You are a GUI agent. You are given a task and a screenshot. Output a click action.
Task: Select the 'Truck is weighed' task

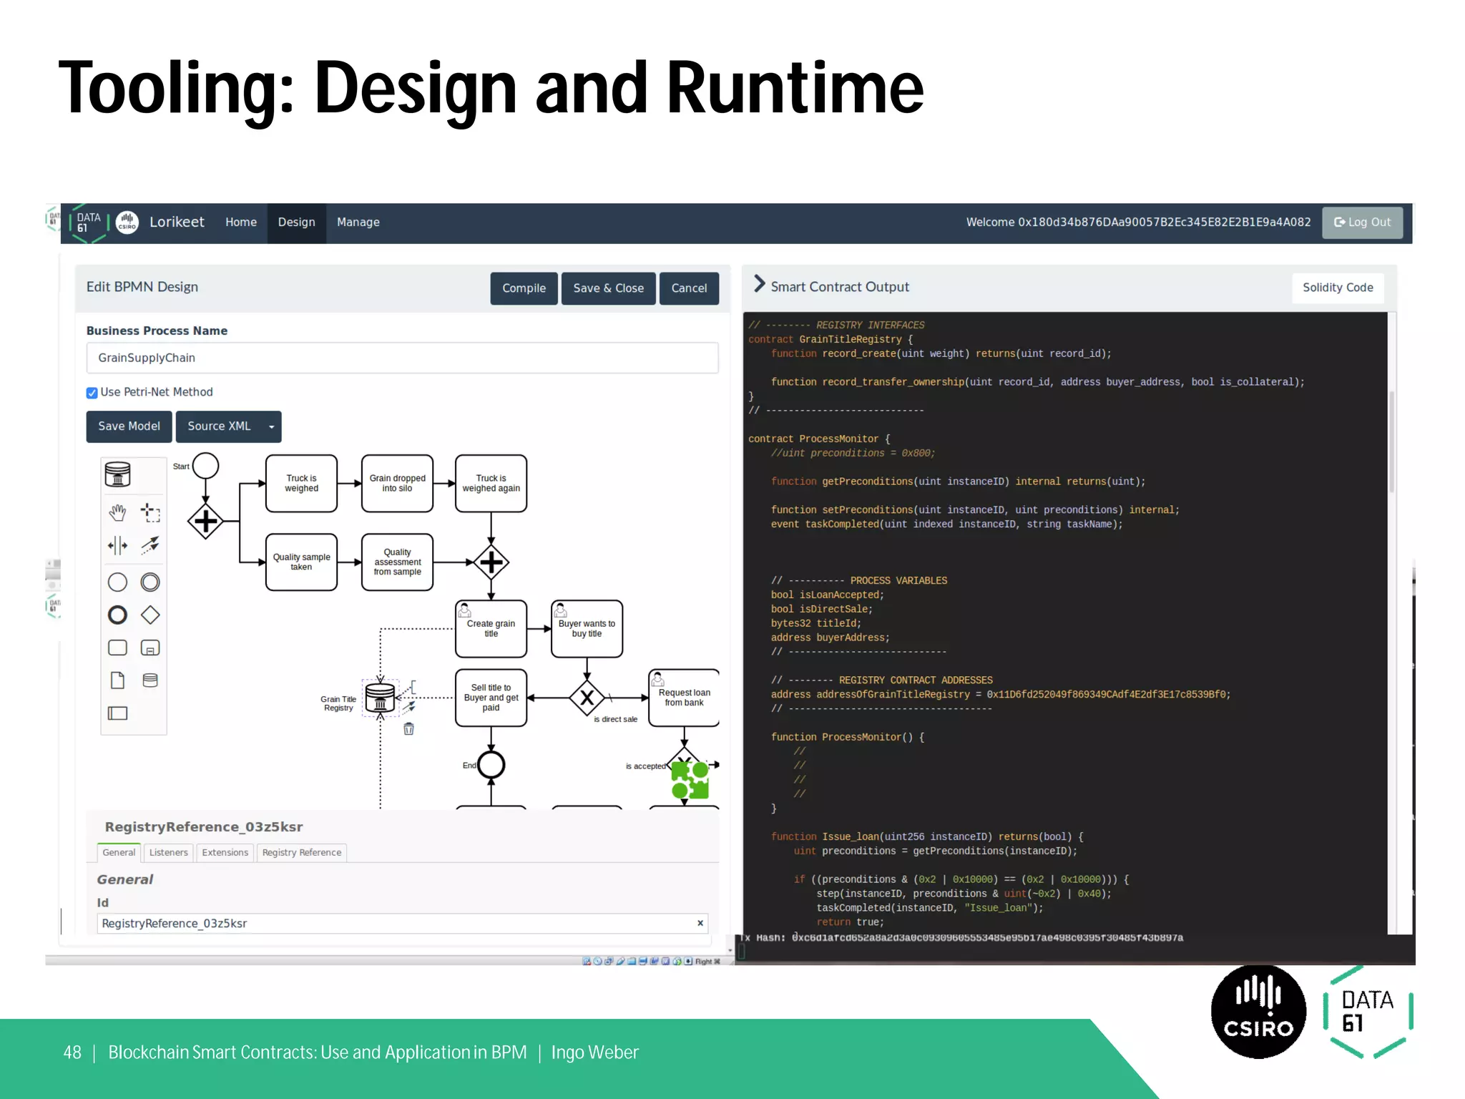[302, 484]
